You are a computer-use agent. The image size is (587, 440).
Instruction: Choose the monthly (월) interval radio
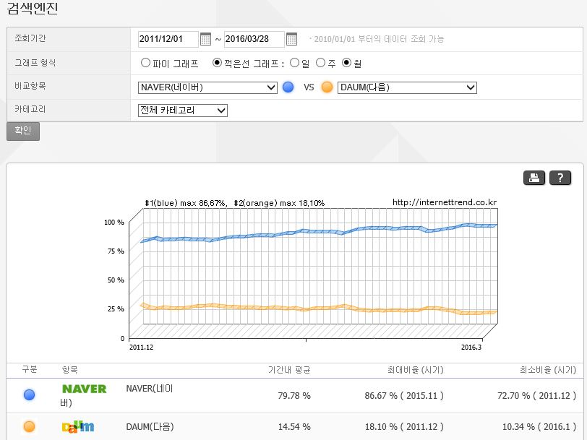tap(347, 63)
